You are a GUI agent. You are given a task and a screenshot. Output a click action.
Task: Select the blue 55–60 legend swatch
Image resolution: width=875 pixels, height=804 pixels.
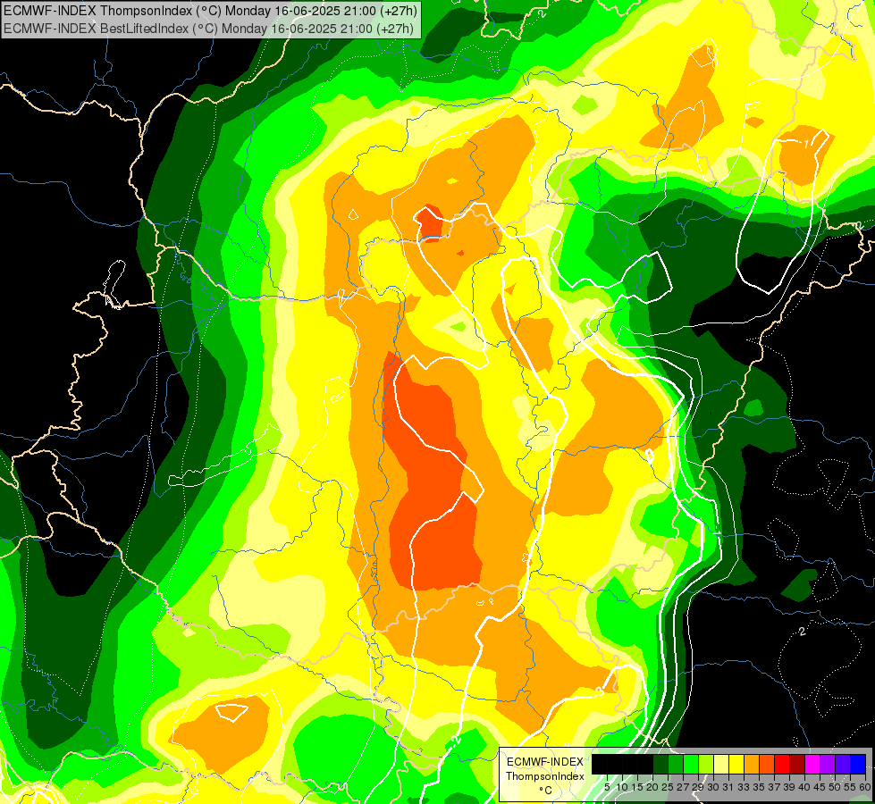[x=858, y=764]
